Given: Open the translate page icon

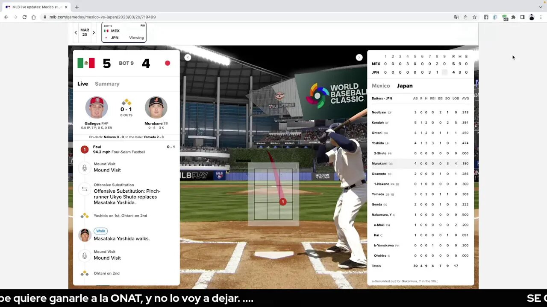Looking at the screenshot, I should coord(456,17).
